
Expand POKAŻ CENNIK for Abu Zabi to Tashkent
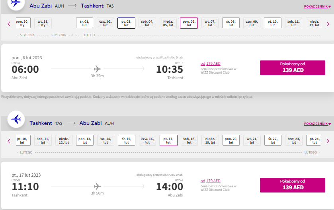(317, 6)
